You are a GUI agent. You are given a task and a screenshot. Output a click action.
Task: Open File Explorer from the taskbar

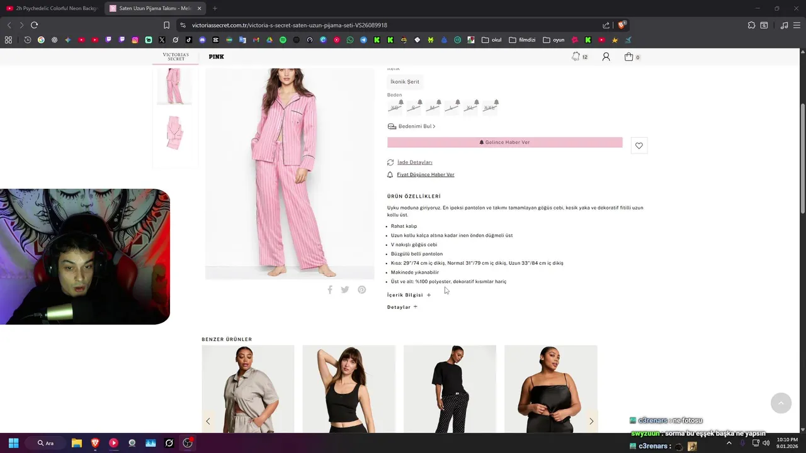[76, 443]
